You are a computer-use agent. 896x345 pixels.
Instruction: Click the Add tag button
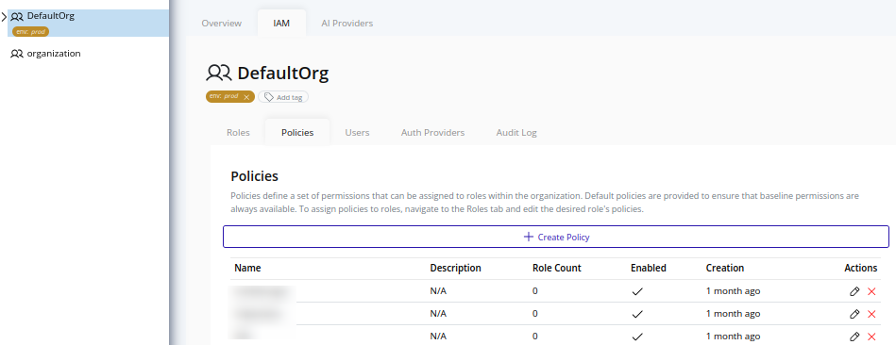coord(283,97)
